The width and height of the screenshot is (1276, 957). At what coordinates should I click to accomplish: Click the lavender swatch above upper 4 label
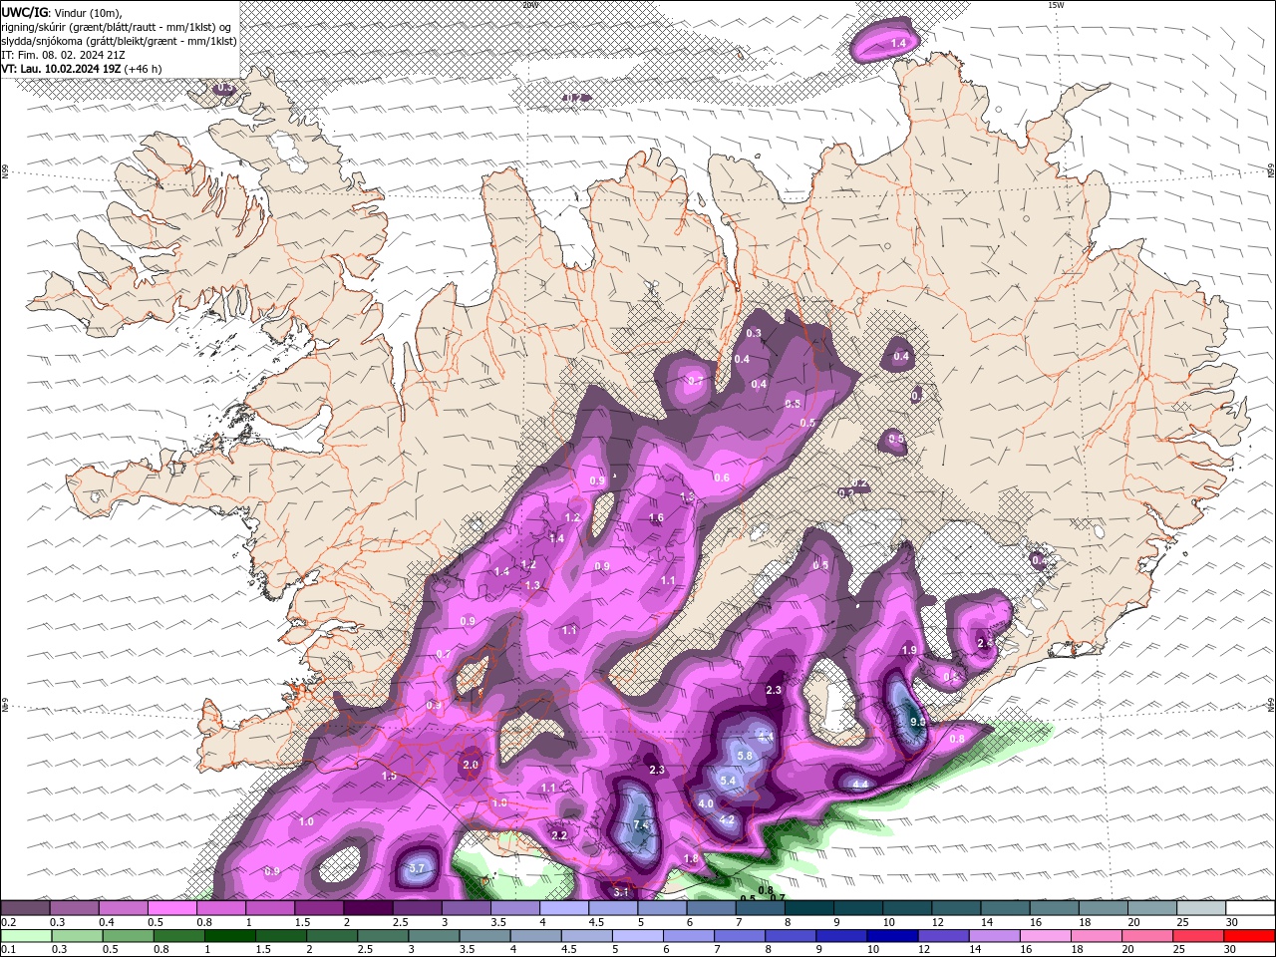pyautogui.click(x=563, y=908)
